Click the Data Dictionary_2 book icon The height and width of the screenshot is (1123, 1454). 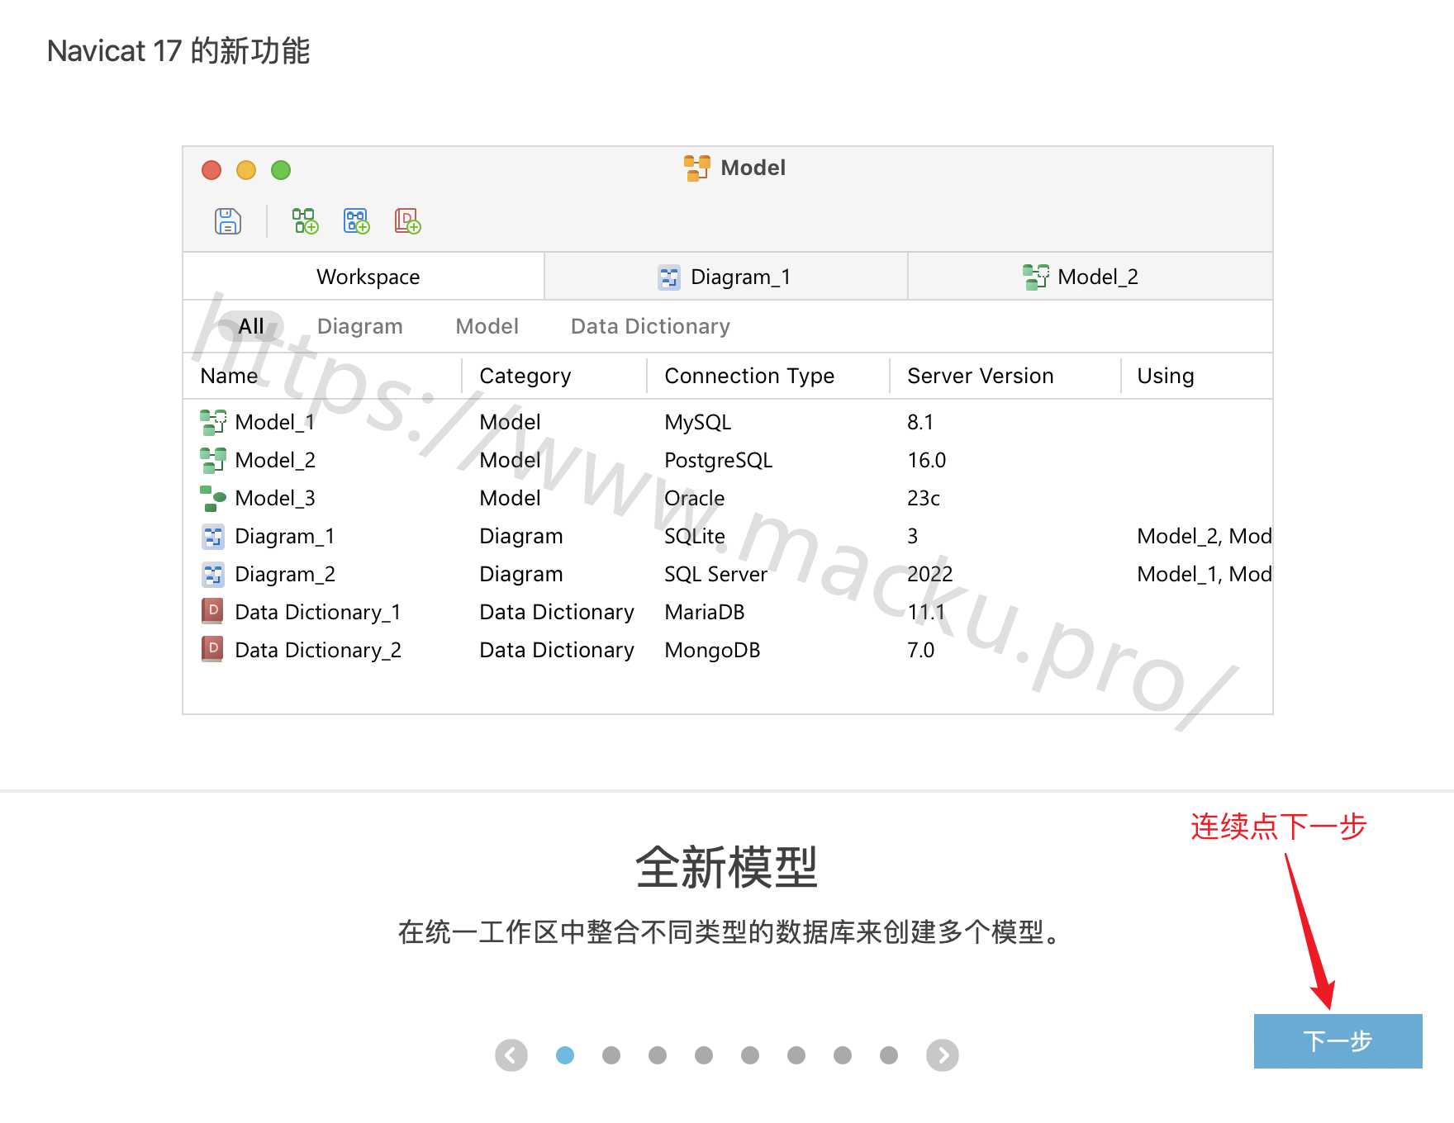(x=212, y=649)
